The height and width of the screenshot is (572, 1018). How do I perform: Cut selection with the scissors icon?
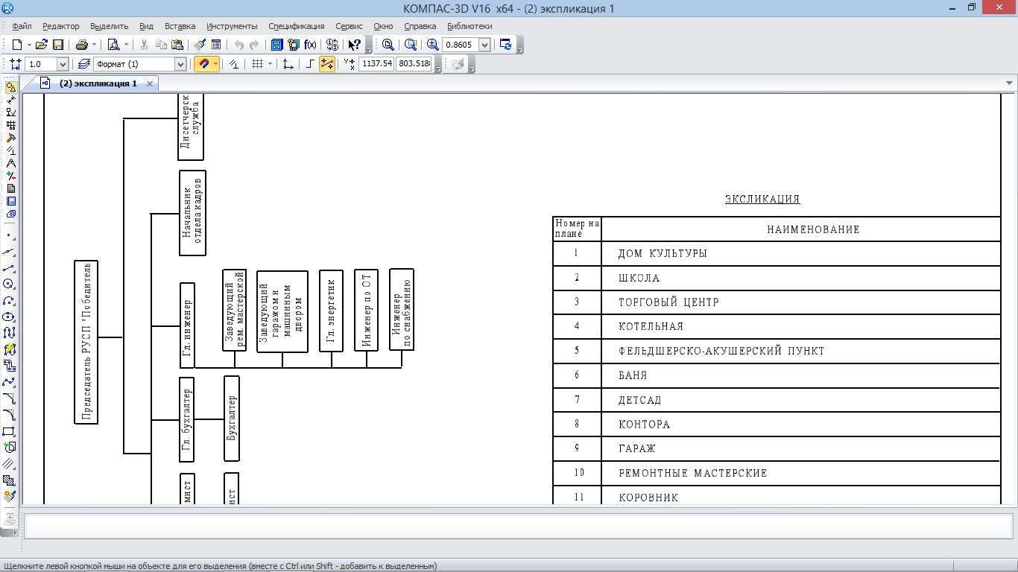pyautogui.click(x=144, y=45)
